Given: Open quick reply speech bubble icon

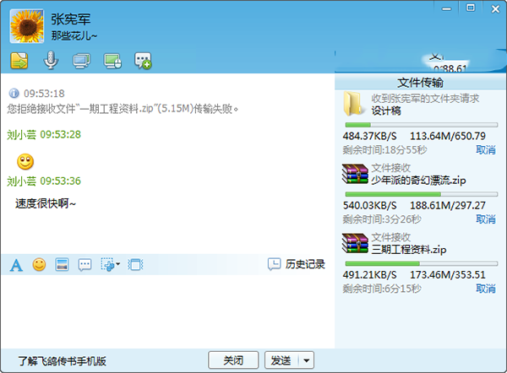Looking at the screenshot, I should pos(85,265).
